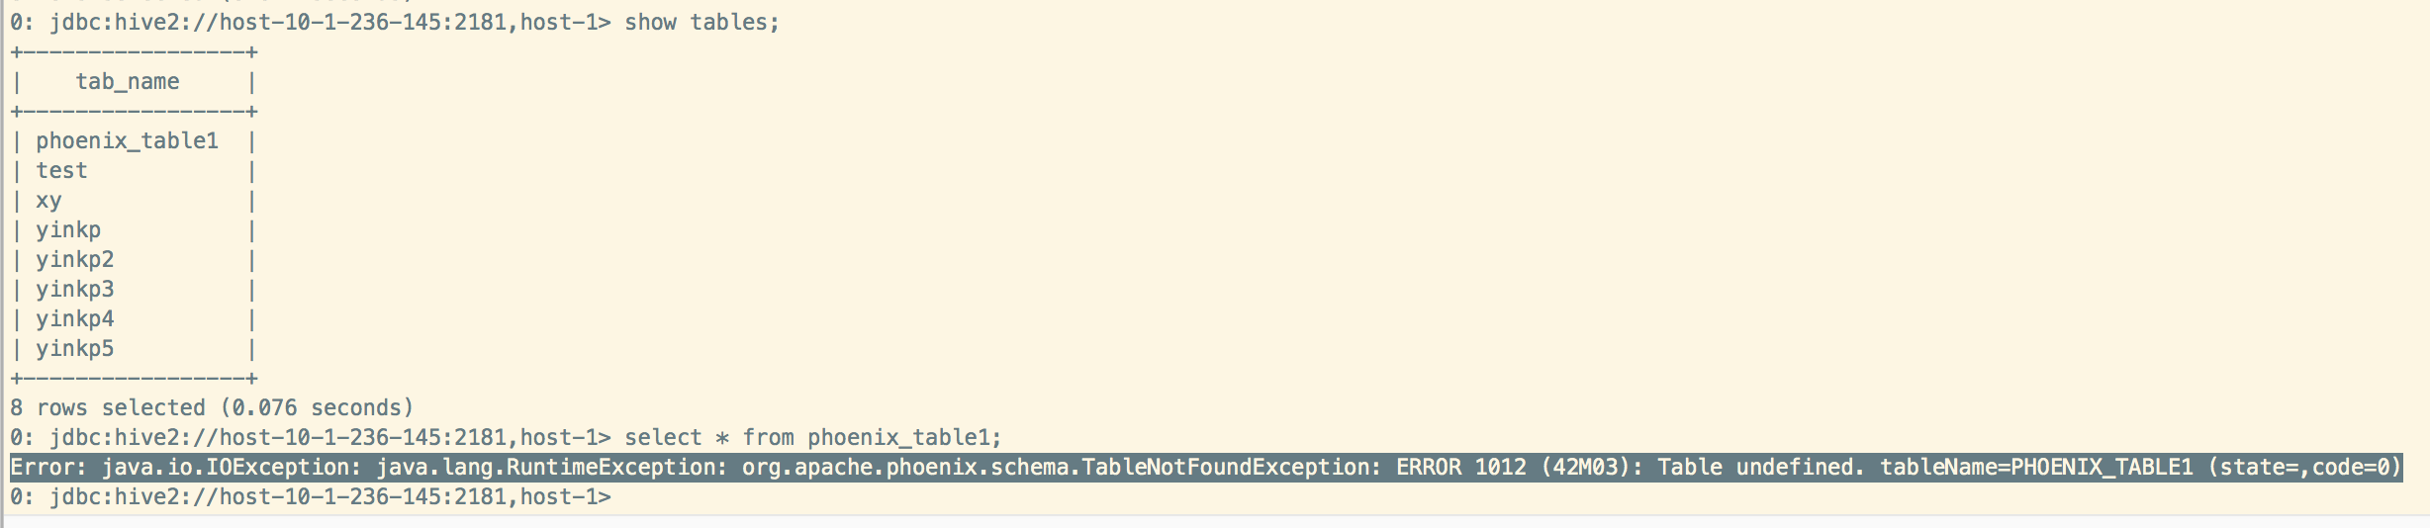The width and height of the screenshot is (2430, 528).
Task: Click the highlighted TableNotFoundException error line
Action: tap(1206, 467)
